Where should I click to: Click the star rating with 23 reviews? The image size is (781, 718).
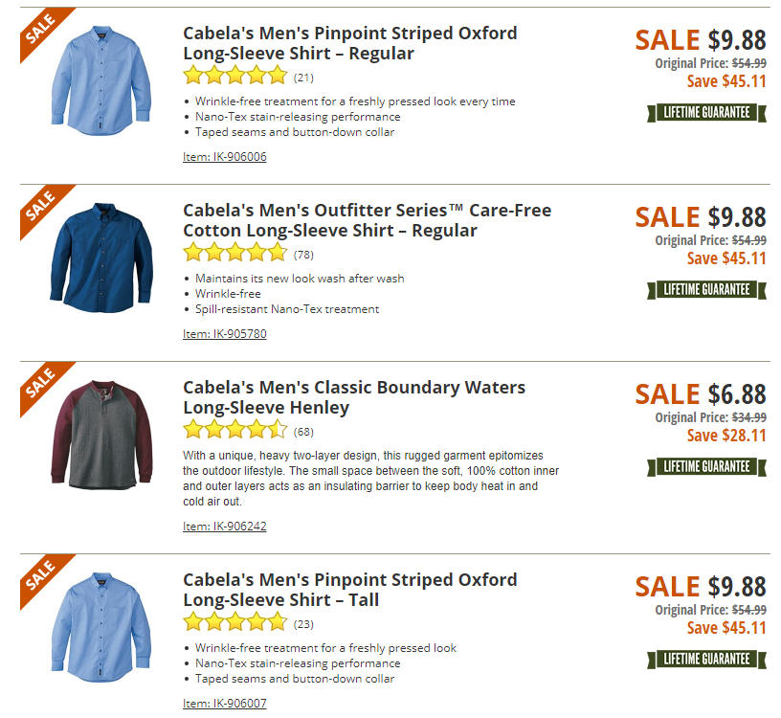pyautogui.click(x=235, y=622)
